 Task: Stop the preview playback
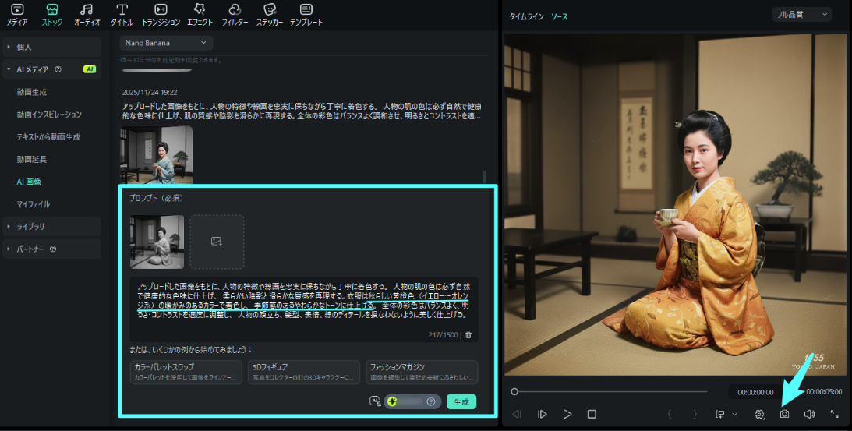point(592,414)
